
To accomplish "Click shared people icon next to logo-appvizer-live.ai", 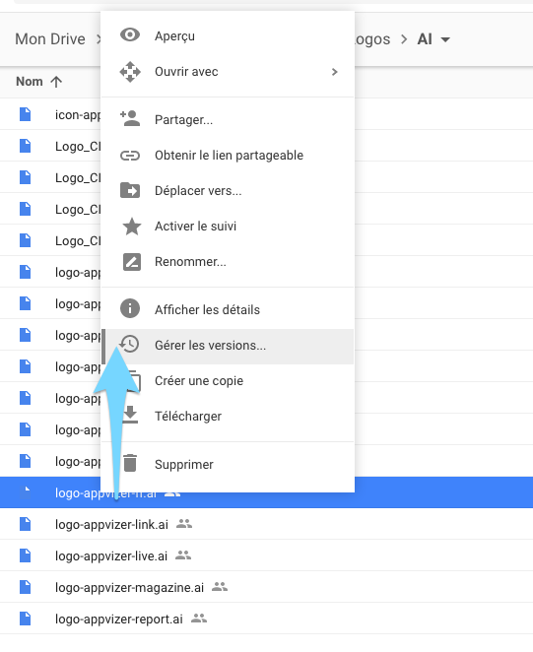I will point(183,555).
